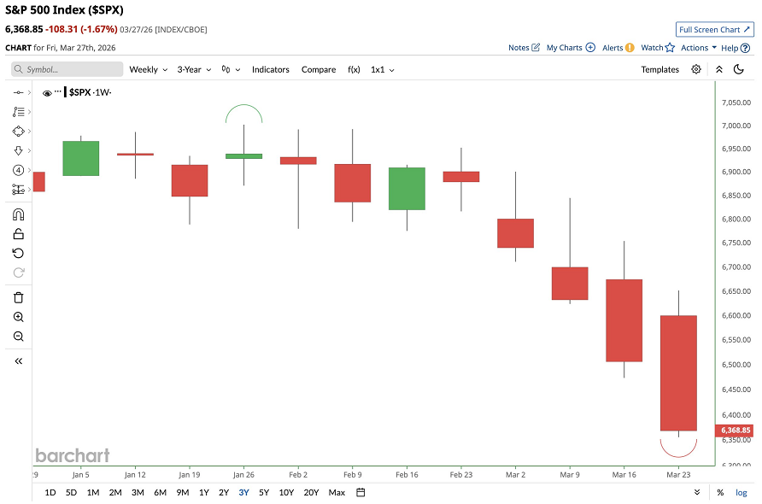Toggle visibility of the $SPX-1W series
762x504 pixels.
coord(47,92)
